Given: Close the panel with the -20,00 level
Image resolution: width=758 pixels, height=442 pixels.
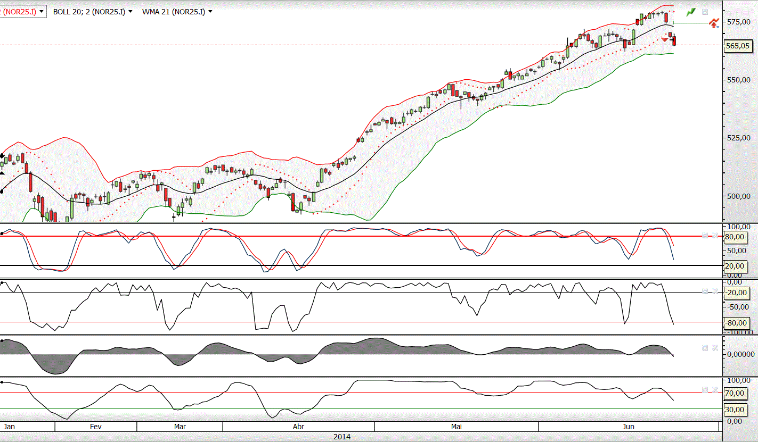Looking at the screenshot, I should click(715, 291).
